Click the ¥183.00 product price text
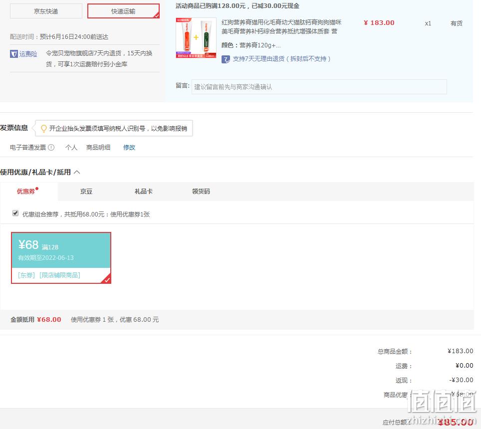 (379, 22)
